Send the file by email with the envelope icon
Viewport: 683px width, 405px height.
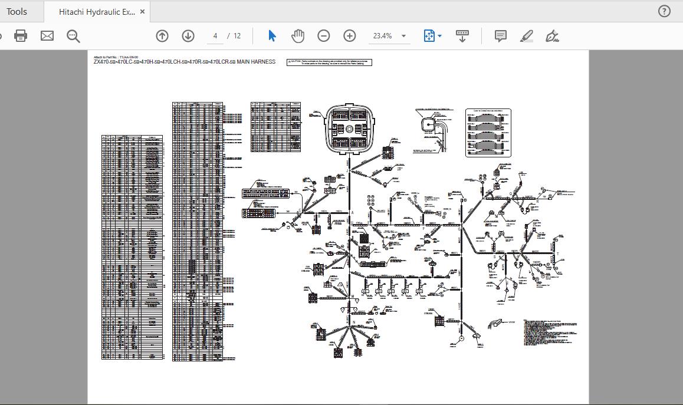(x=47, y=36)
